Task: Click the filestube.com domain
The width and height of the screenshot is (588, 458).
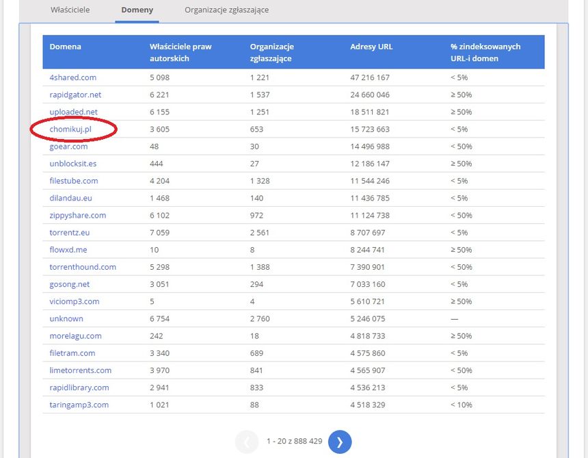Action: tap(74, 181)
